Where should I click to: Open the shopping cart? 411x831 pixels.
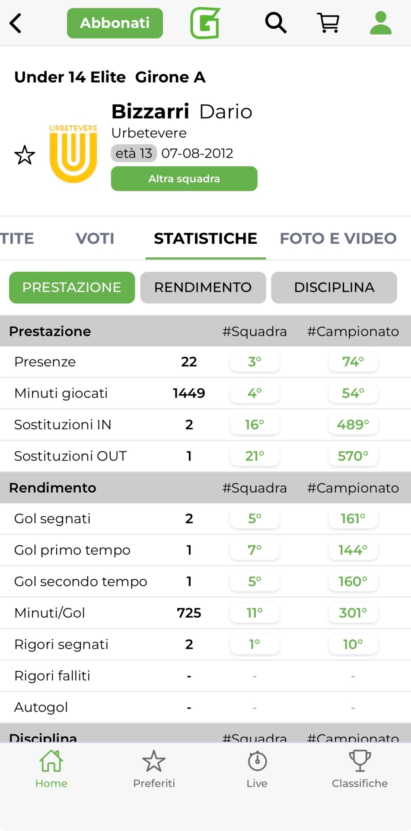[328, 23]
